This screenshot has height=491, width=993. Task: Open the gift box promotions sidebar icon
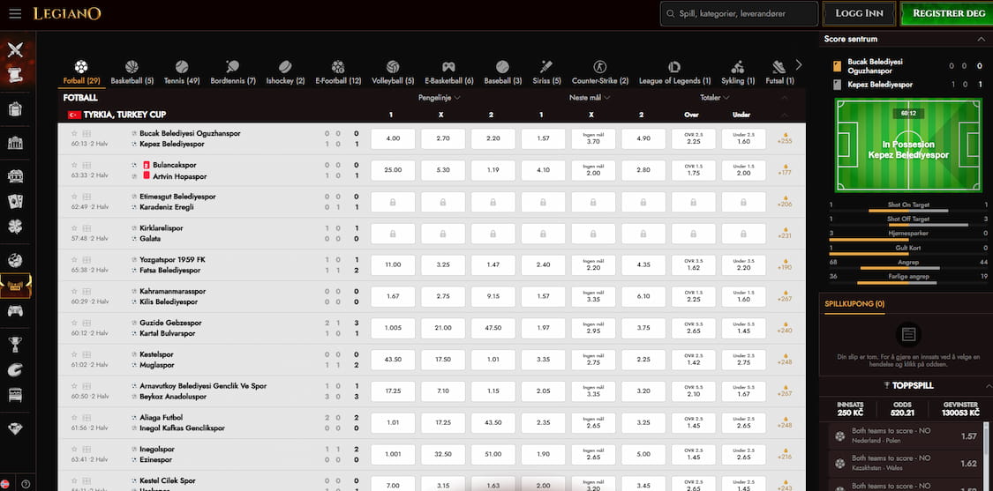click(x=15, y=108)
